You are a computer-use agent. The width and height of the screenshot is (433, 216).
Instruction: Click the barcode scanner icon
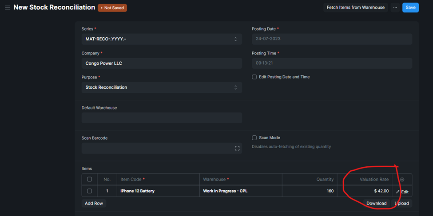237,149
